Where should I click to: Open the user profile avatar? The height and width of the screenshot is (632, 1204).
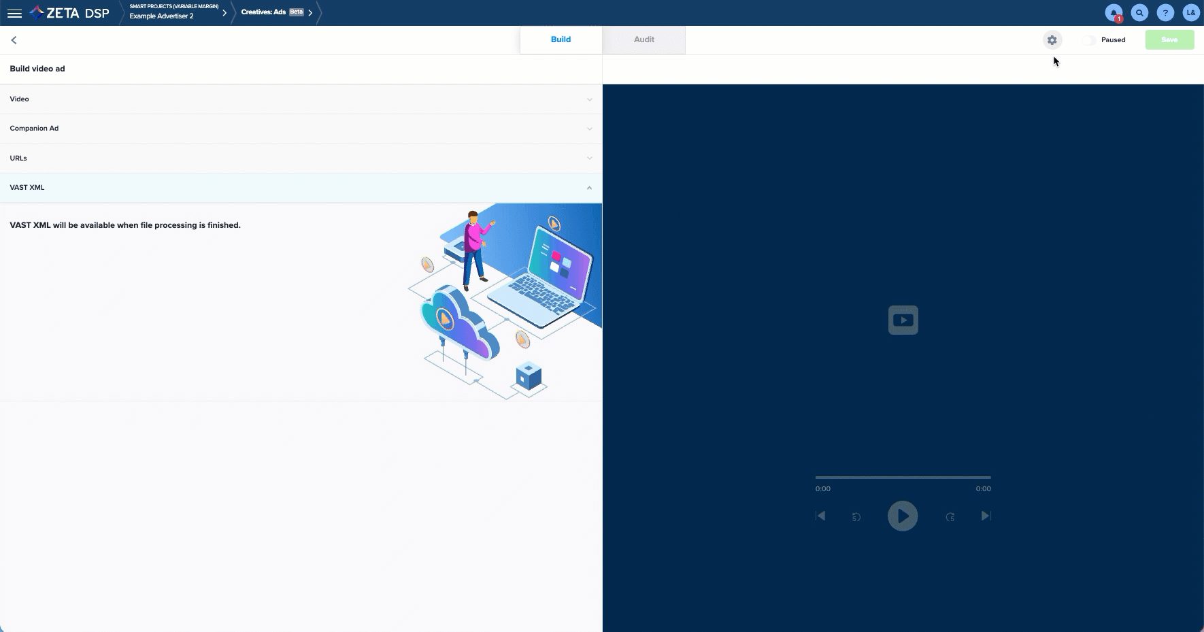(1190, 13)
